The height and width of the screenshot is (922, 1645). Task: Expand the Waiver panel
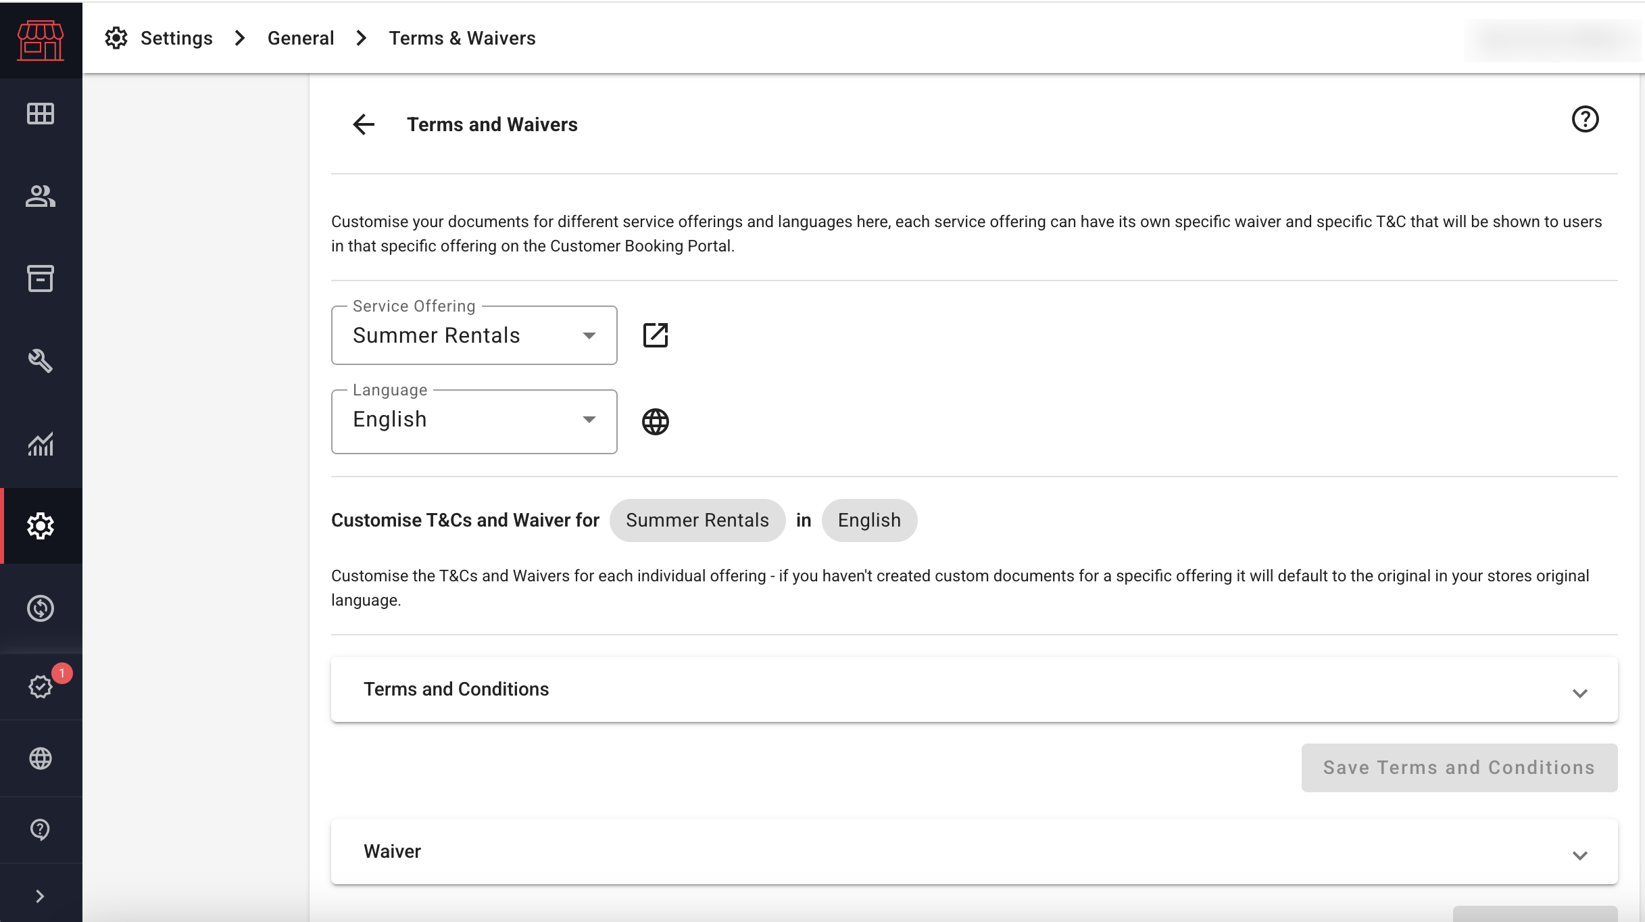click(x=974, y=852)
